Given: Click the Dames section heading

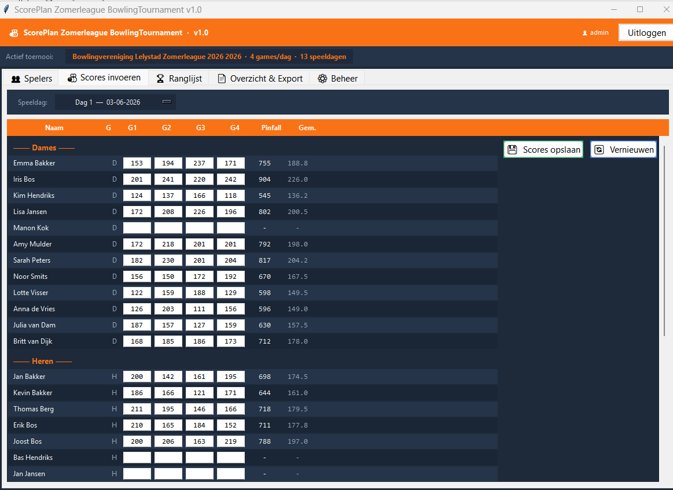Looking at the screenshot, I should coord(44,148).
